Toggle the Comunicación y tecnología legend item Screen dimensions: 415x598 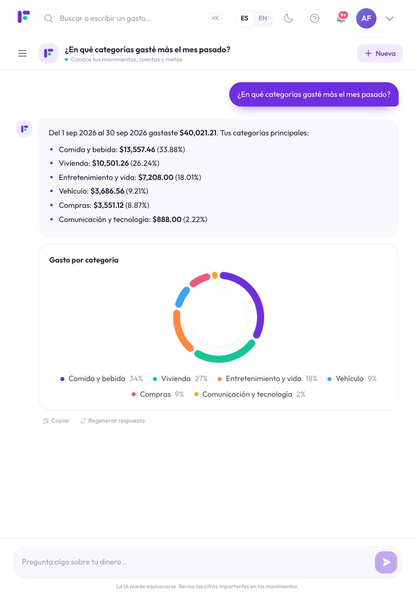tap(250, 394)
